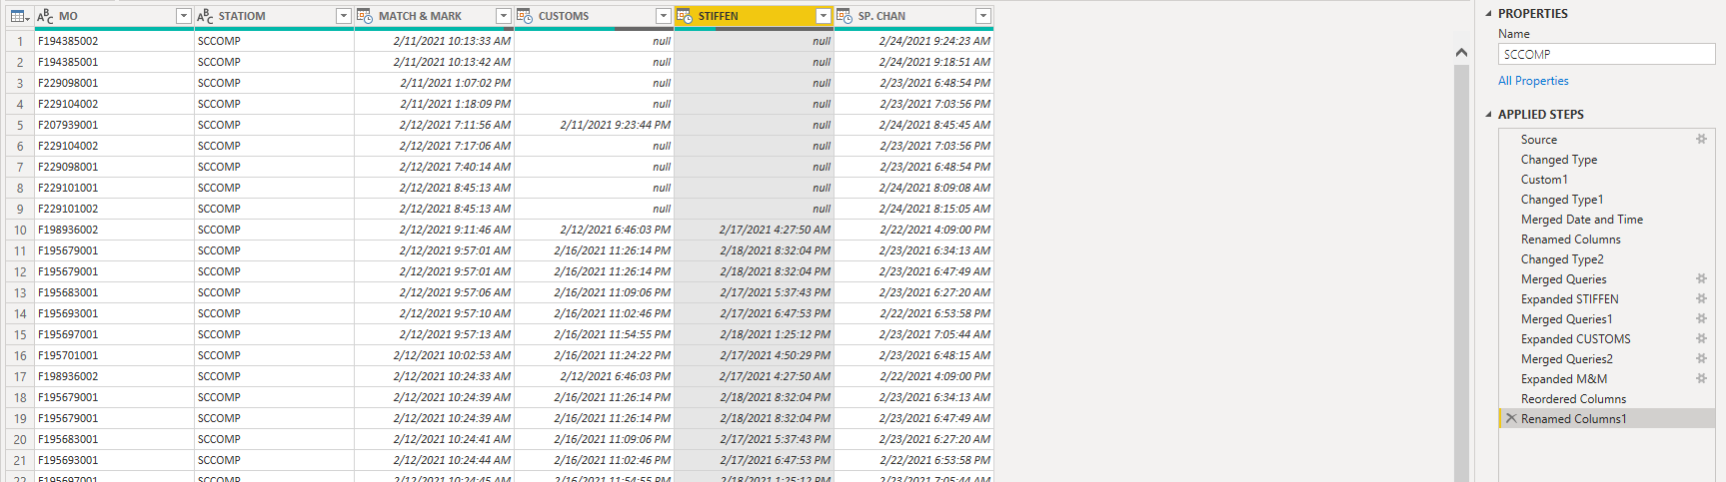Collapse the APPLIED STEPS section
Screen dimensions: 1726x482
[x=1488, y=115]
